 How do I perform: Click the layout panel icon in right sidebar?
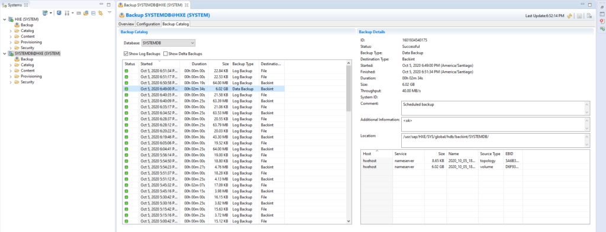pos(602,14)
